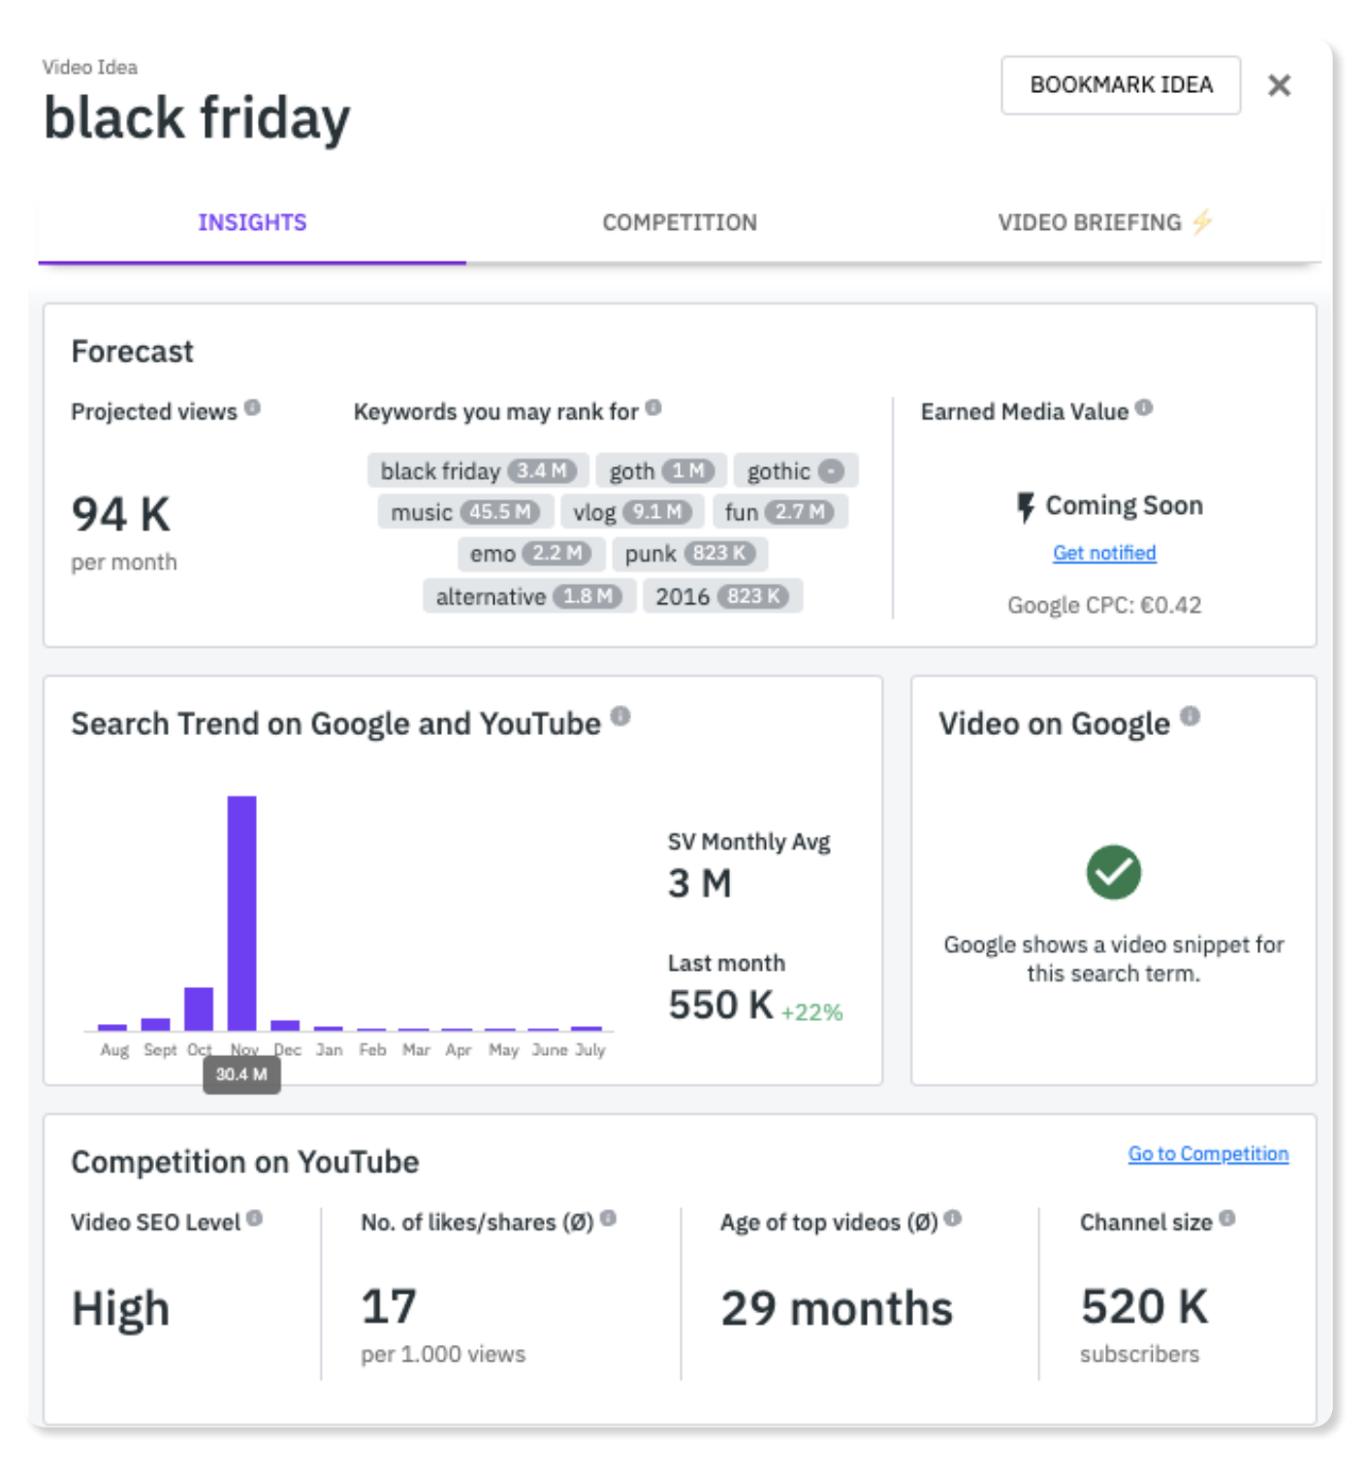
Task: Select the fun 2.7 M keyword chip
Action: 779,512
